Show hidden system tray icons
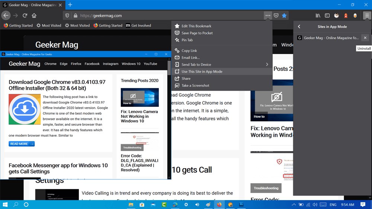Screen dimensions: 372x209 [294, 205]
